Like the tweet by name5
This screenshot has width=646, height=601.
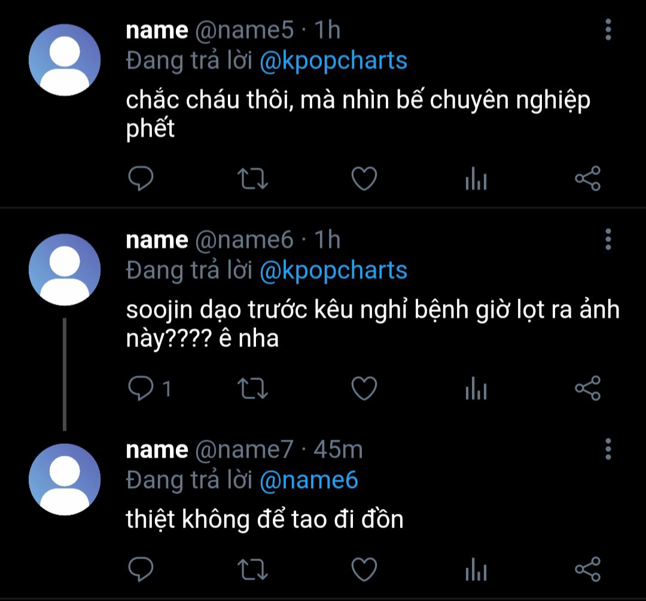364,179
